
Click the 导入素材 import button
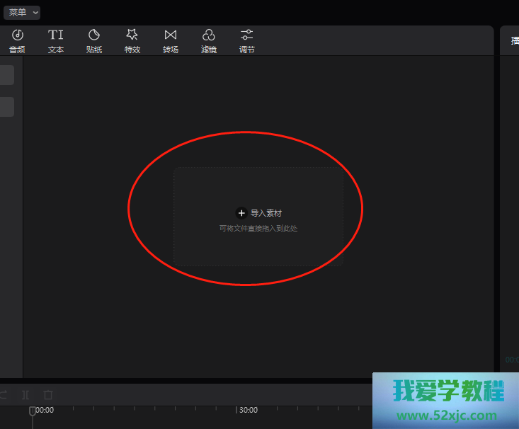tap(259, 212)
